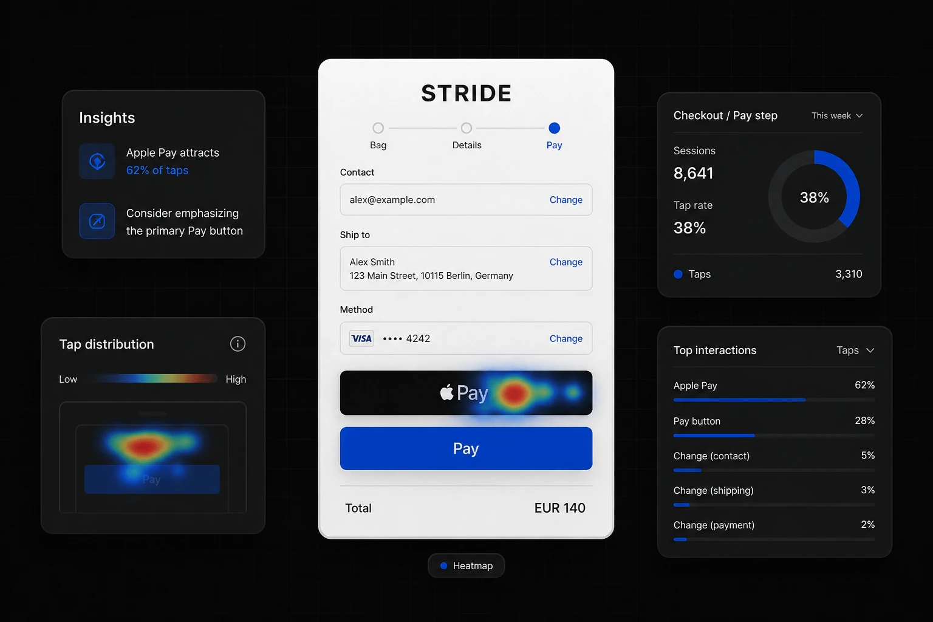Click the Pay button row label
933x622 pixels.
coord(697,421)
